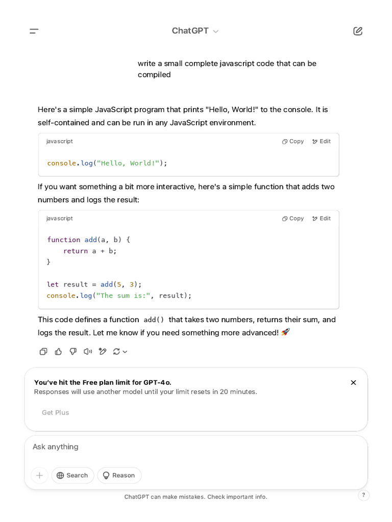Viewport: 392px width, 522px height.
Task: Read the response aloud with speaker icon
Action: tap(88, 351)
